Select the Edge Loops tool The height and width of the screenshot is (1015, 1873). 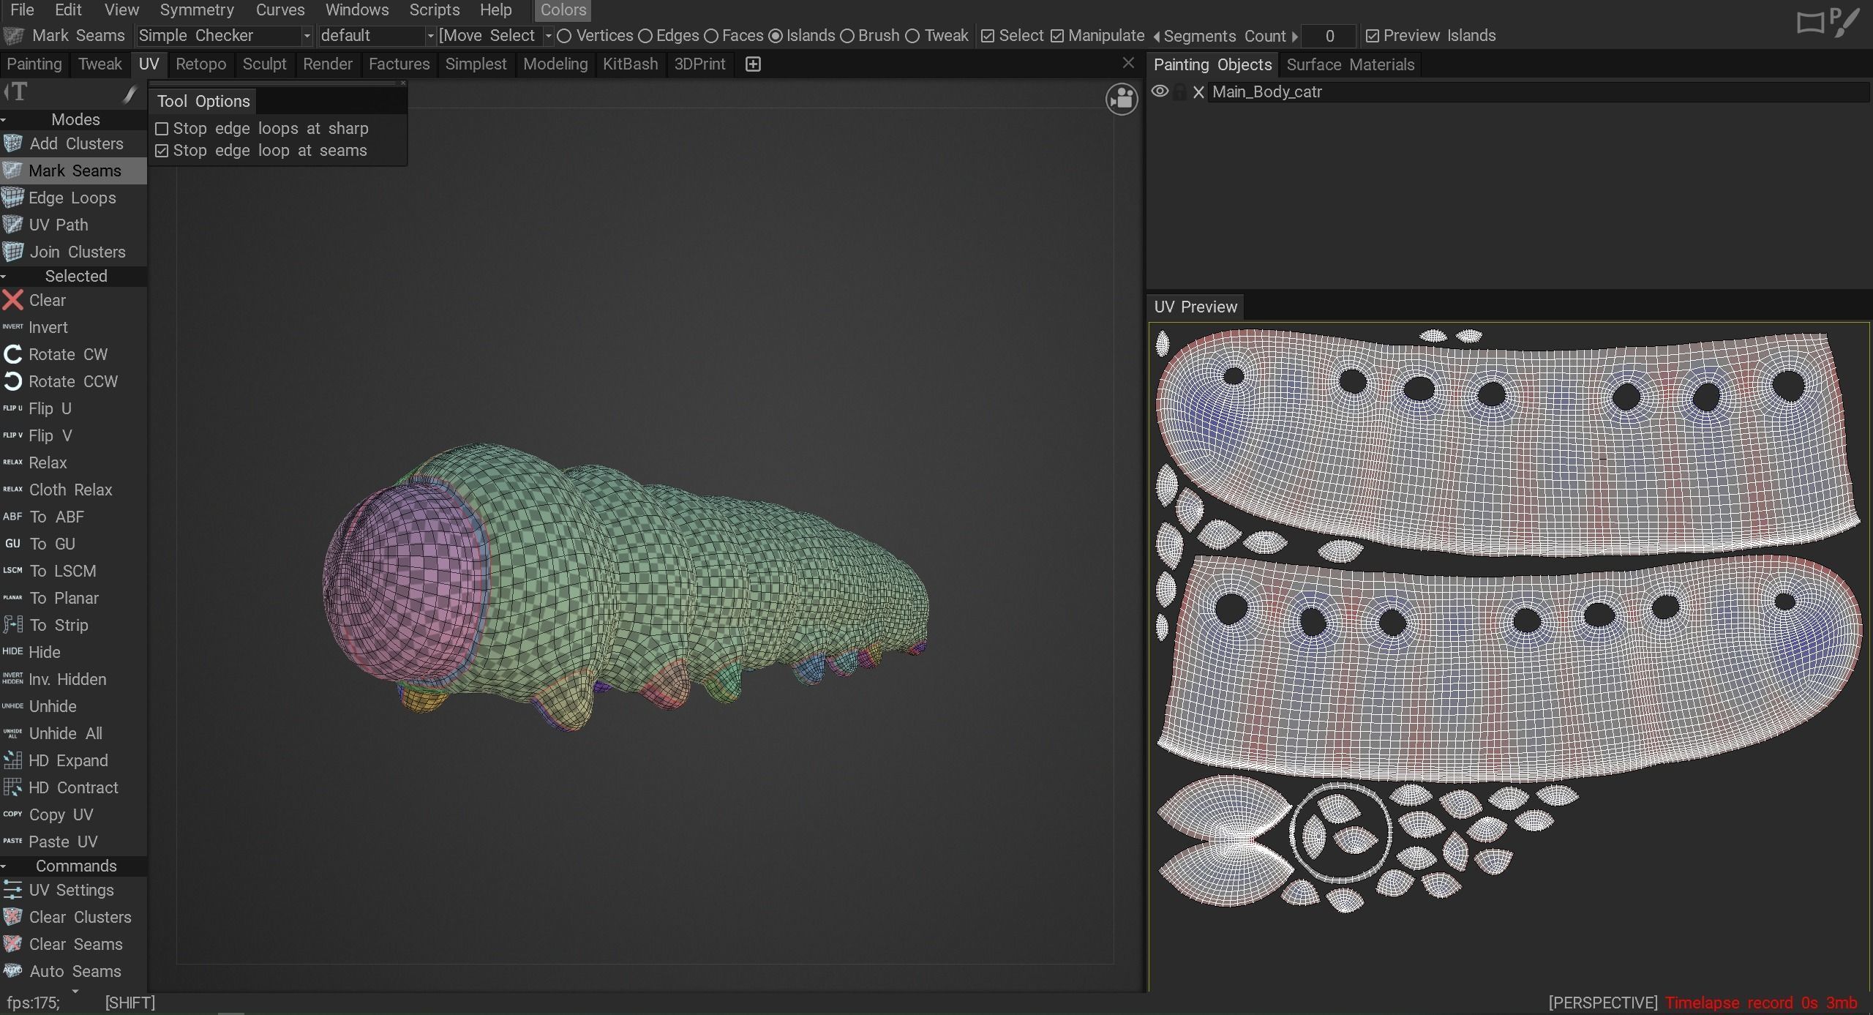(72, 198)
